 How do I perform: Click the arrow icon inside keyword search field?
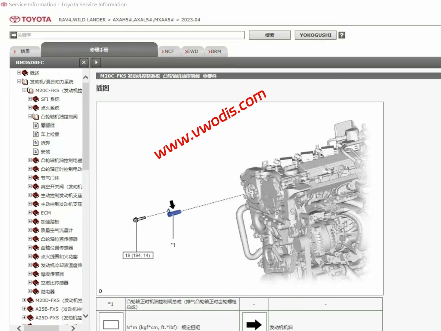click(14, 35)
